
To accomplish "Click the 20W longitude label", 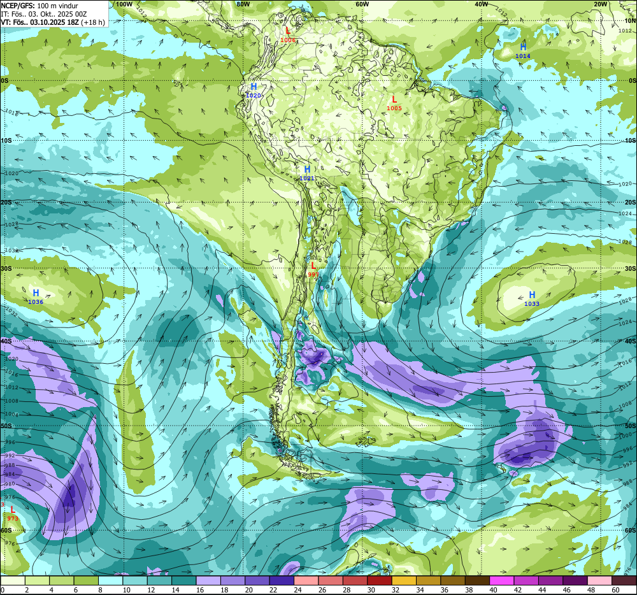I will point(601,4).
